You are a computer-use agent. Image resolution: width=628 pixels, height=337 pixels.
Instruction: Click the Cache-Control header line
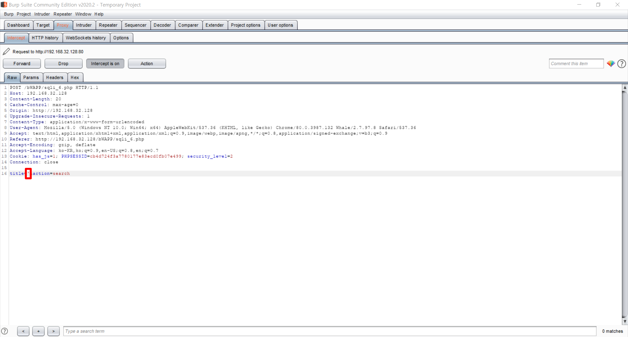[44, 105]
